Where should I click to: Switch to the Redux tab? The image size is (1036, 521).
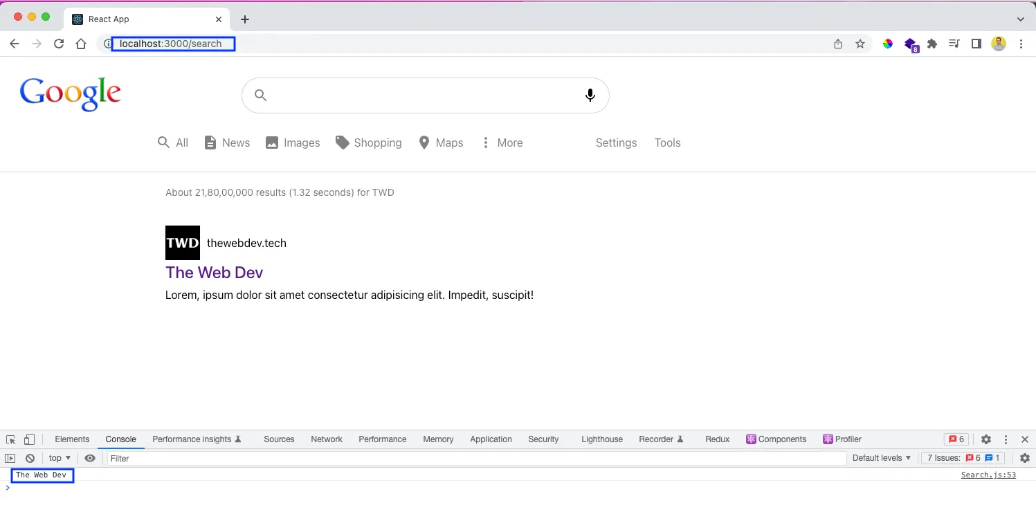[x=718, y=439]
